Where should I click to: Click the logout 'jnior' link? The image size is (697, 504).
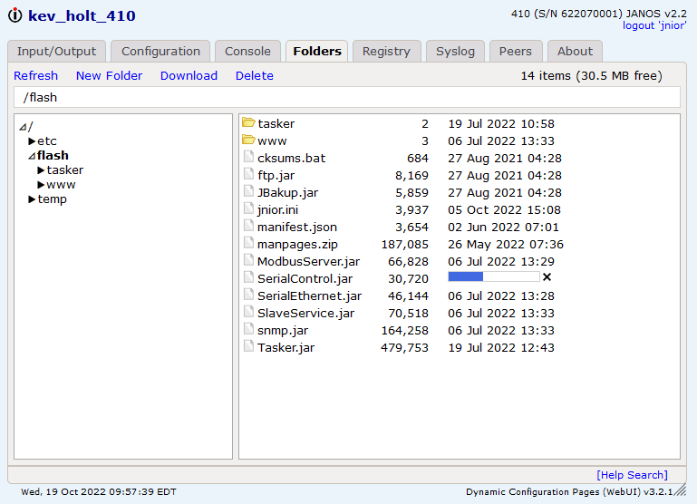click(x=653, y=25)
